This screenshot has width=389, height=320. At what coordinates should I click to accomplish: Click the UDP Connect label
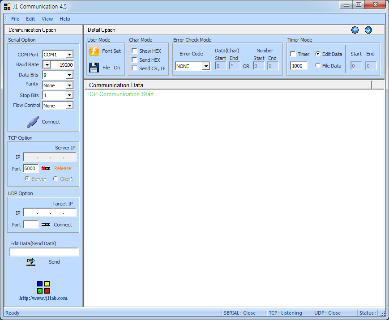[63, 225]
